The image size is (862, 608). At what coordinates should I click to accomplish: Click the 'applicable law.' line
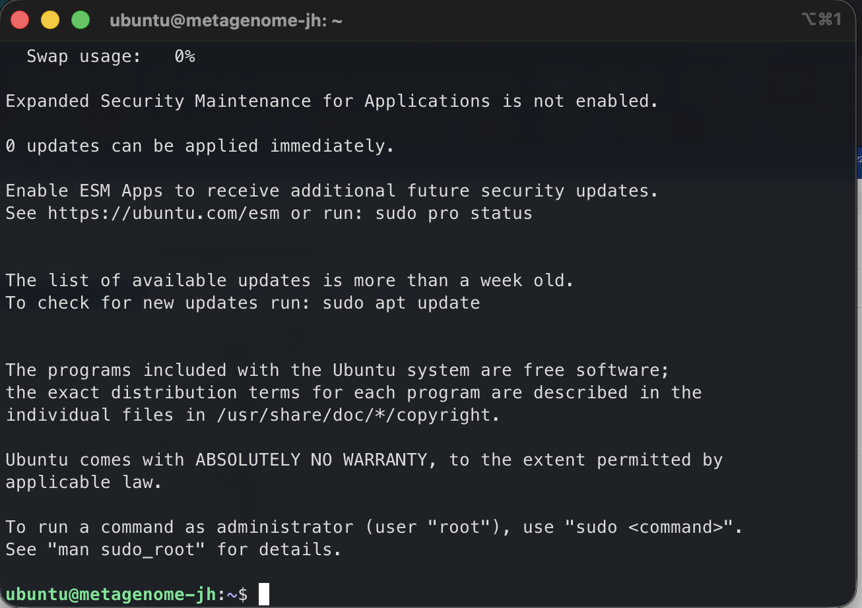pyautogui.click(x=84, y=483)
